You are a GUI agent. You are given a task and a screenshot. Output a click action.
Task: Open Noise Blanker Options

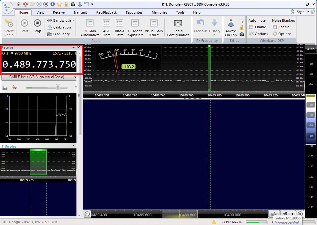[281, 34]
